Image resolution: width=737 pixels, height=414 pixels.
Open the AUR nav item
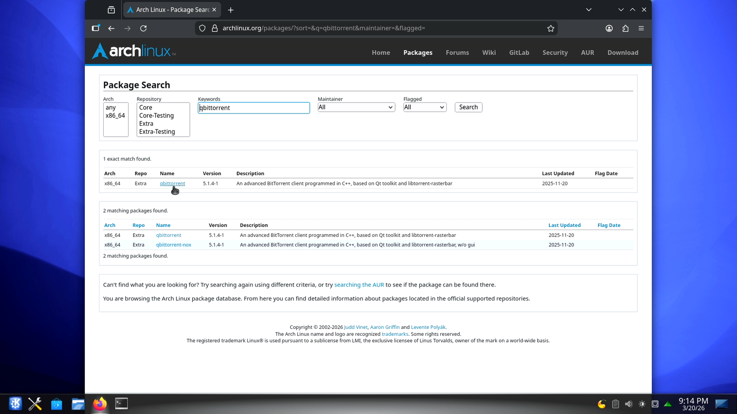coord(587,52)
